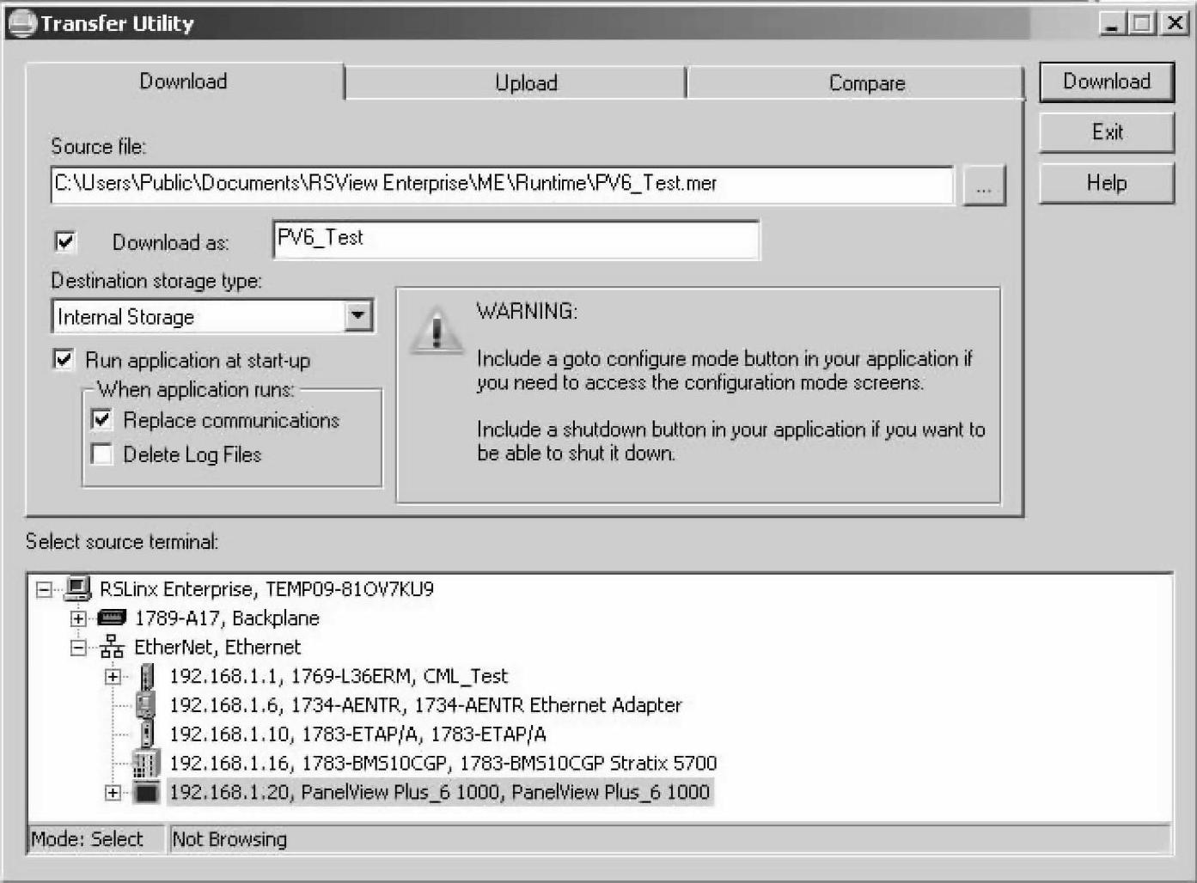Enable Delete Log Files checkbox

(x=101, y=454)
